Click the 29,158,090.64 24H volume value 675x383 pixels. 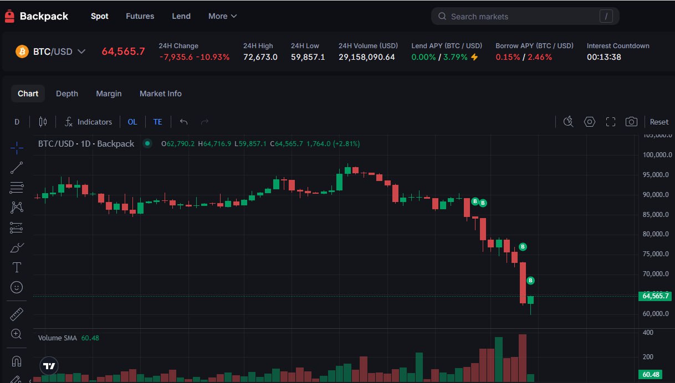pos(367,57)
